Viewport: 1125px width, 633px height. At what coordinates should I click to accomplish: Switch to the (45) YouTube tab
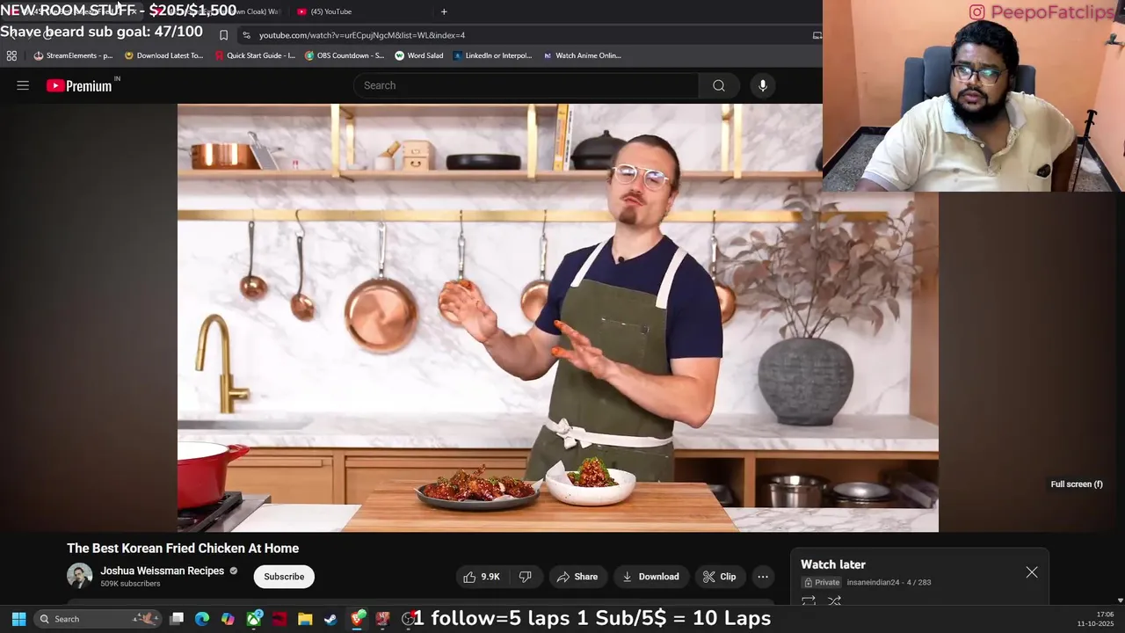(330, 11)
